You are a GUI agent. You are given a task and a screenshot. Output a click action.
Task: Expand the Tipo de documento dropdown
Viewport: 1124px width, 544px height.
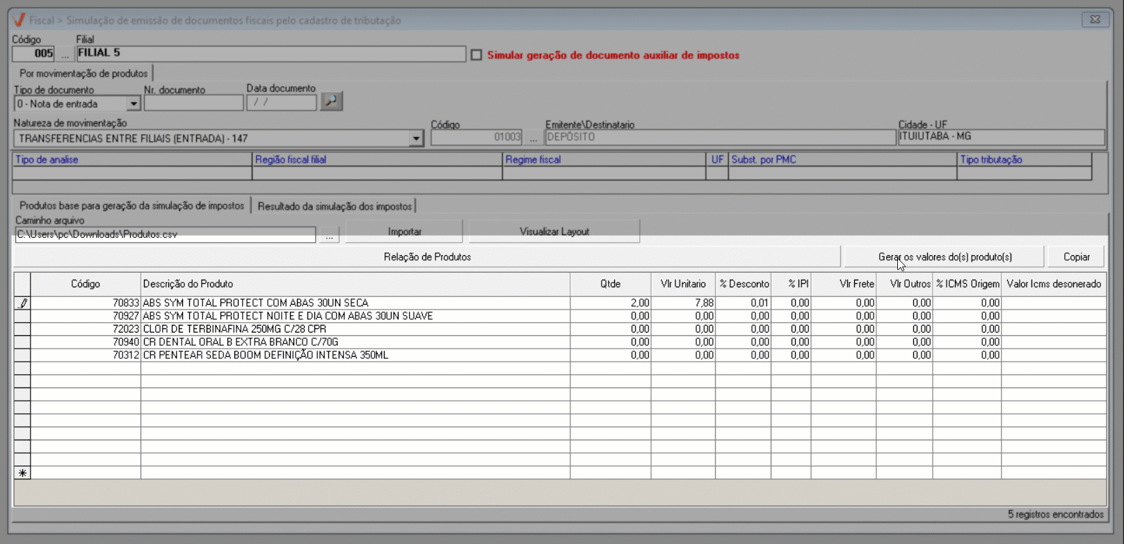(x=133, y=104)
